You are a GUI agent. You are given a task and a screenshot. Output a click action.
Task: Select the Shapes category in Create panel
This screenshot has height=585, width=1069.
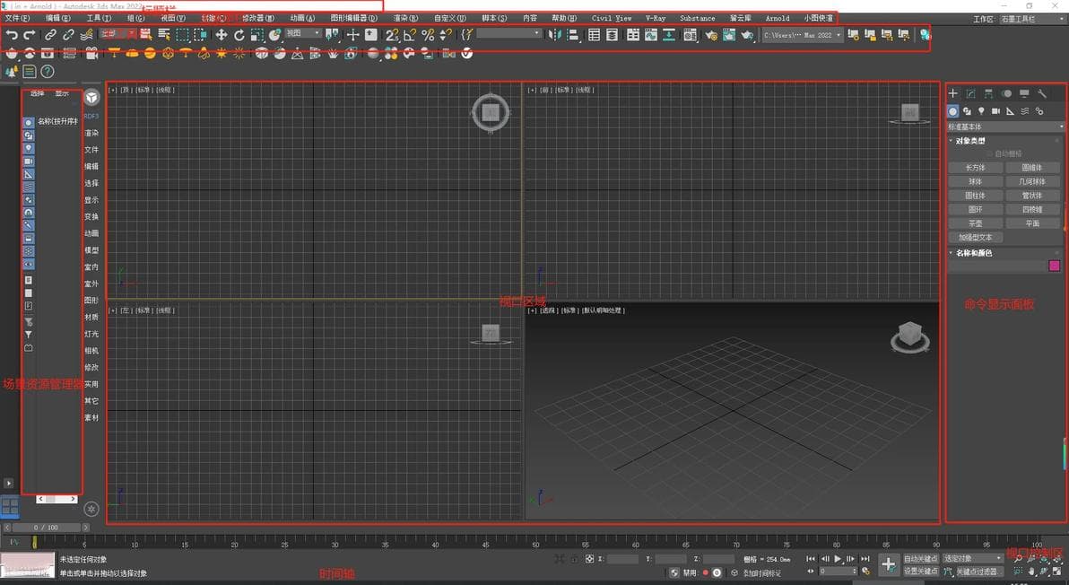coord(967,111)
